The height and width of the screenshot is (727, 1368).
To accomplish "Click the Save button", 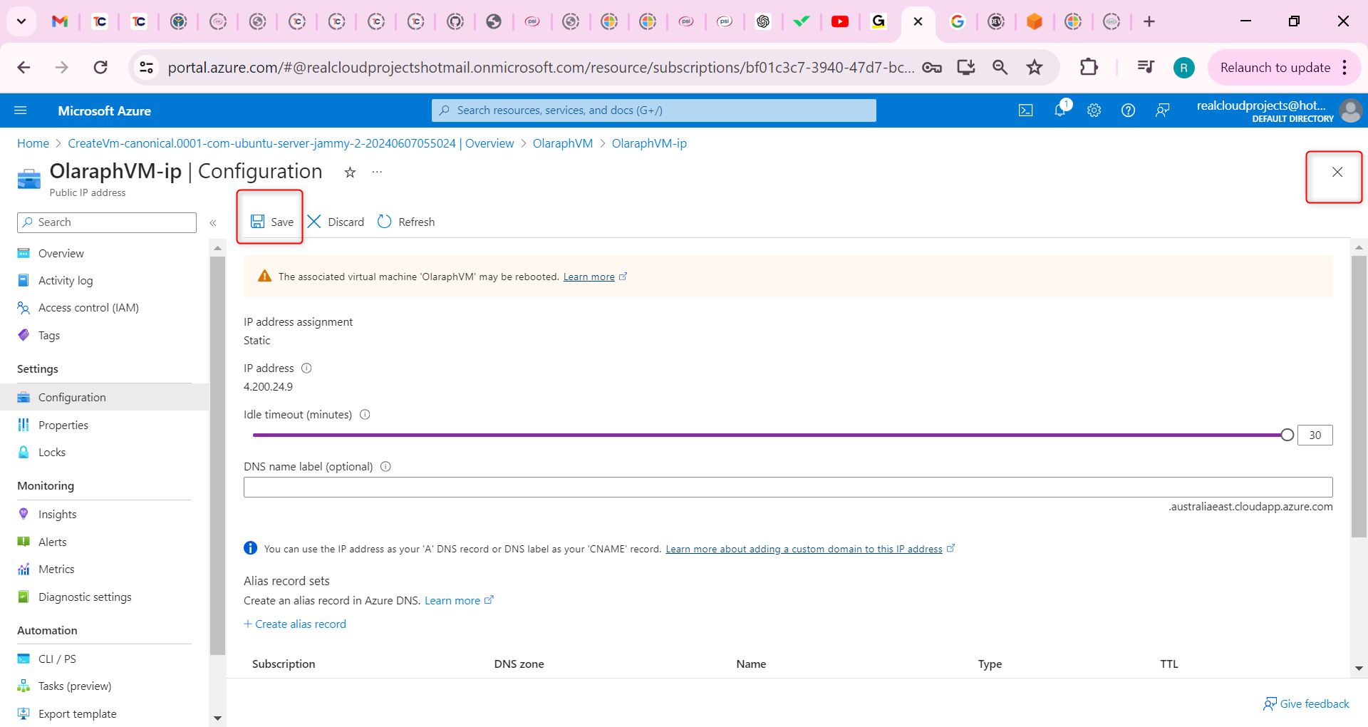I will coord(271,222).
